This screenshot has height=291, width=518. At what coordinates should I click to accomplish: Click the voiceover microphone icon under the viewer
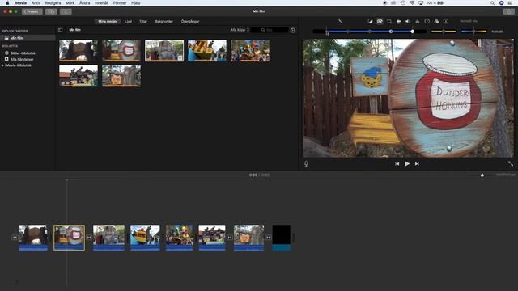click(x=306, y=163)
